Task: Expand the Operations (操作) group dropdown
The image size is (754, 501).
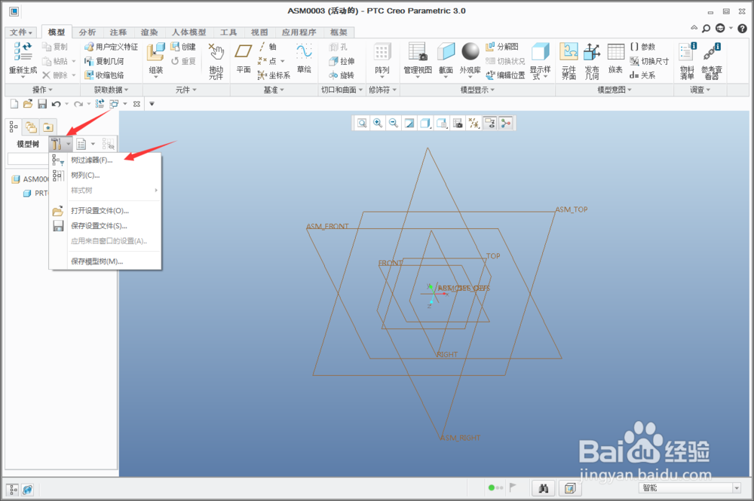Action: click(x=42, y=90)
